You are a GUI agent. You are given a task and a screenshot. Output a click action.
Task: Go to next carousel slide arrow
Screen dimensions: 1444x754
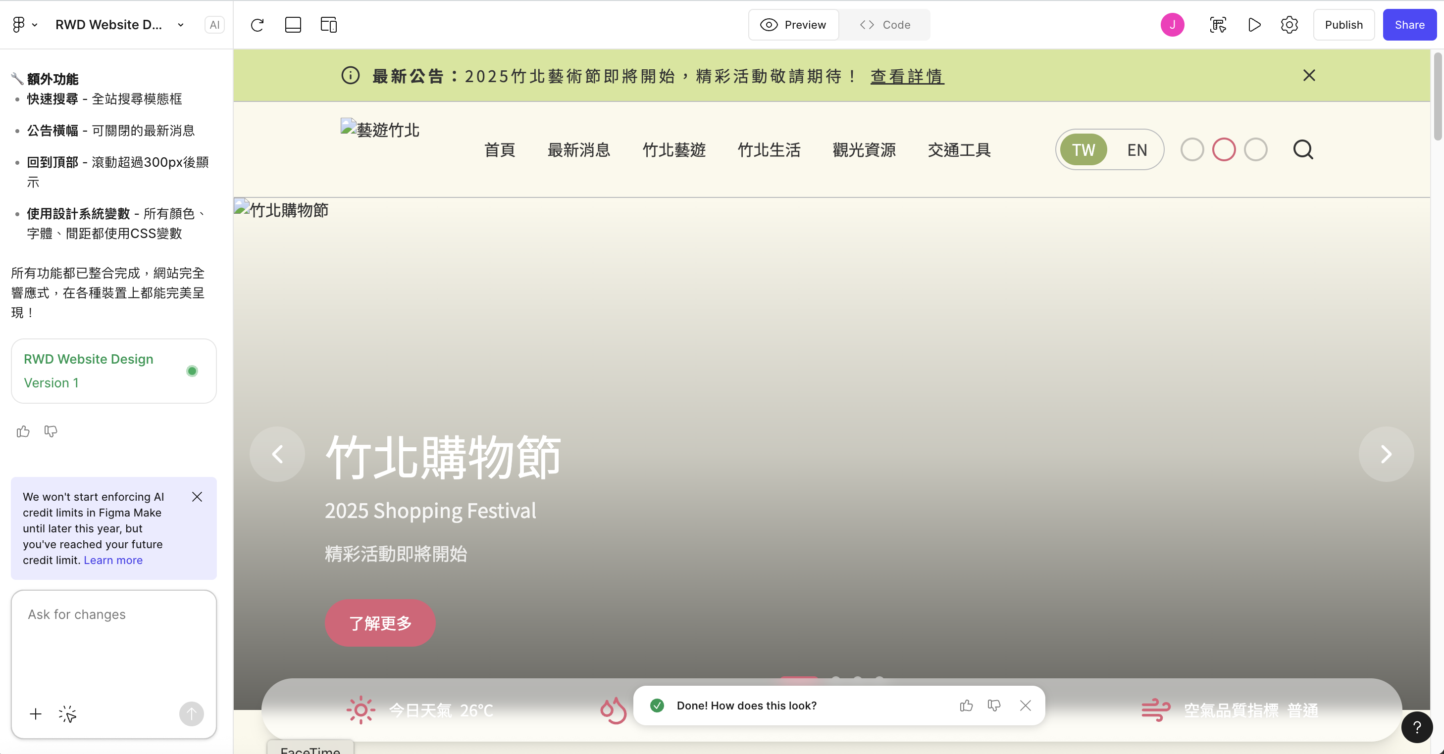coord(1386,454)
